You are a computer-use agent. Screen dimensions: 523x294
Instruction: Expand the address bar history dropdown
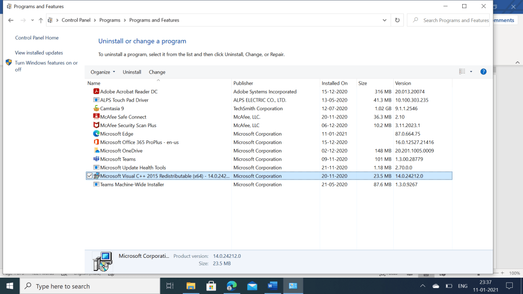pos(385,20)
